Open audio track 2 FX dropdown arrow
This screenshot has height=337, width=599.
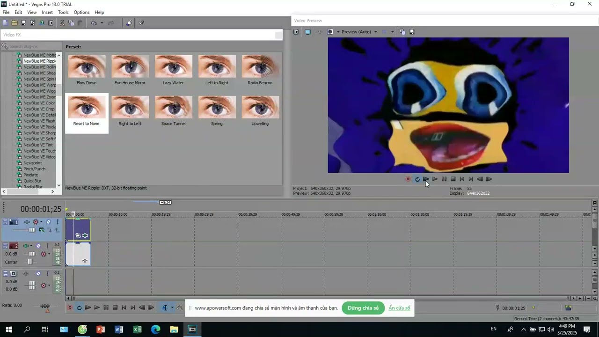[30, 246]
